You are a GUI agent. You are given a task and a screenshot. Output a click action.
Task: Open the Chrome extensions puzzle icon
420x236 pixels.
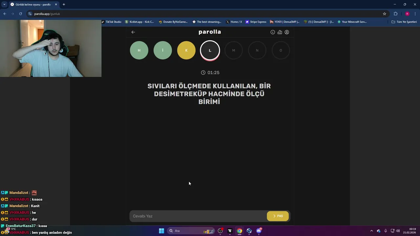click(x=395, y=14)
